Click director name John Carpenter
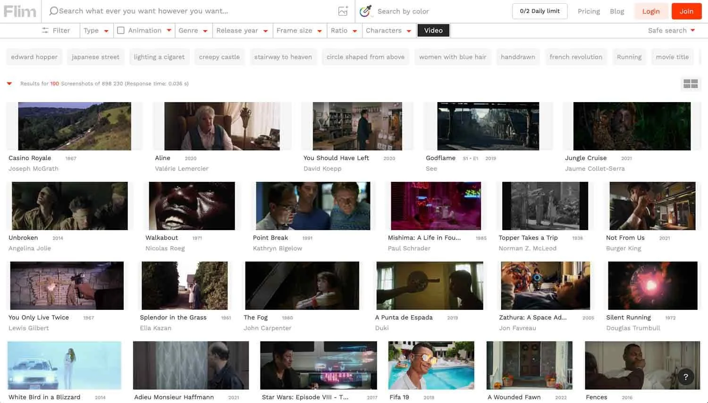Image resolution: width=708 pixels, height=403 pixels. coord(267,328)
